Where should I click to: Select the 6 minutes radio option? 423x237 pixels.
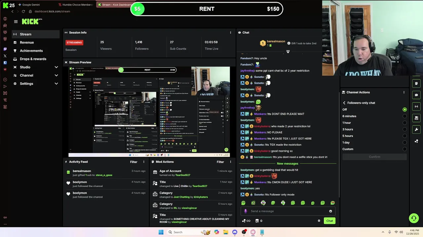click(x=404, y=116)
